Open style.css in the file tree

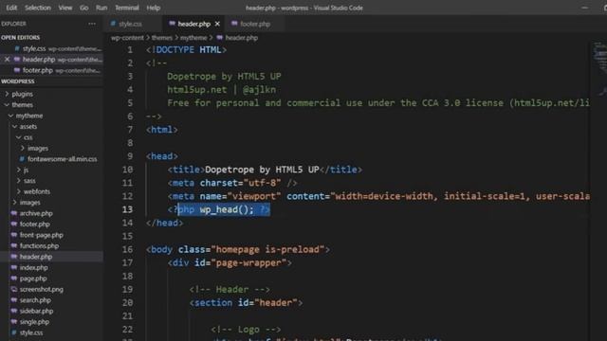pyautogui.click(x=31, y=332)
